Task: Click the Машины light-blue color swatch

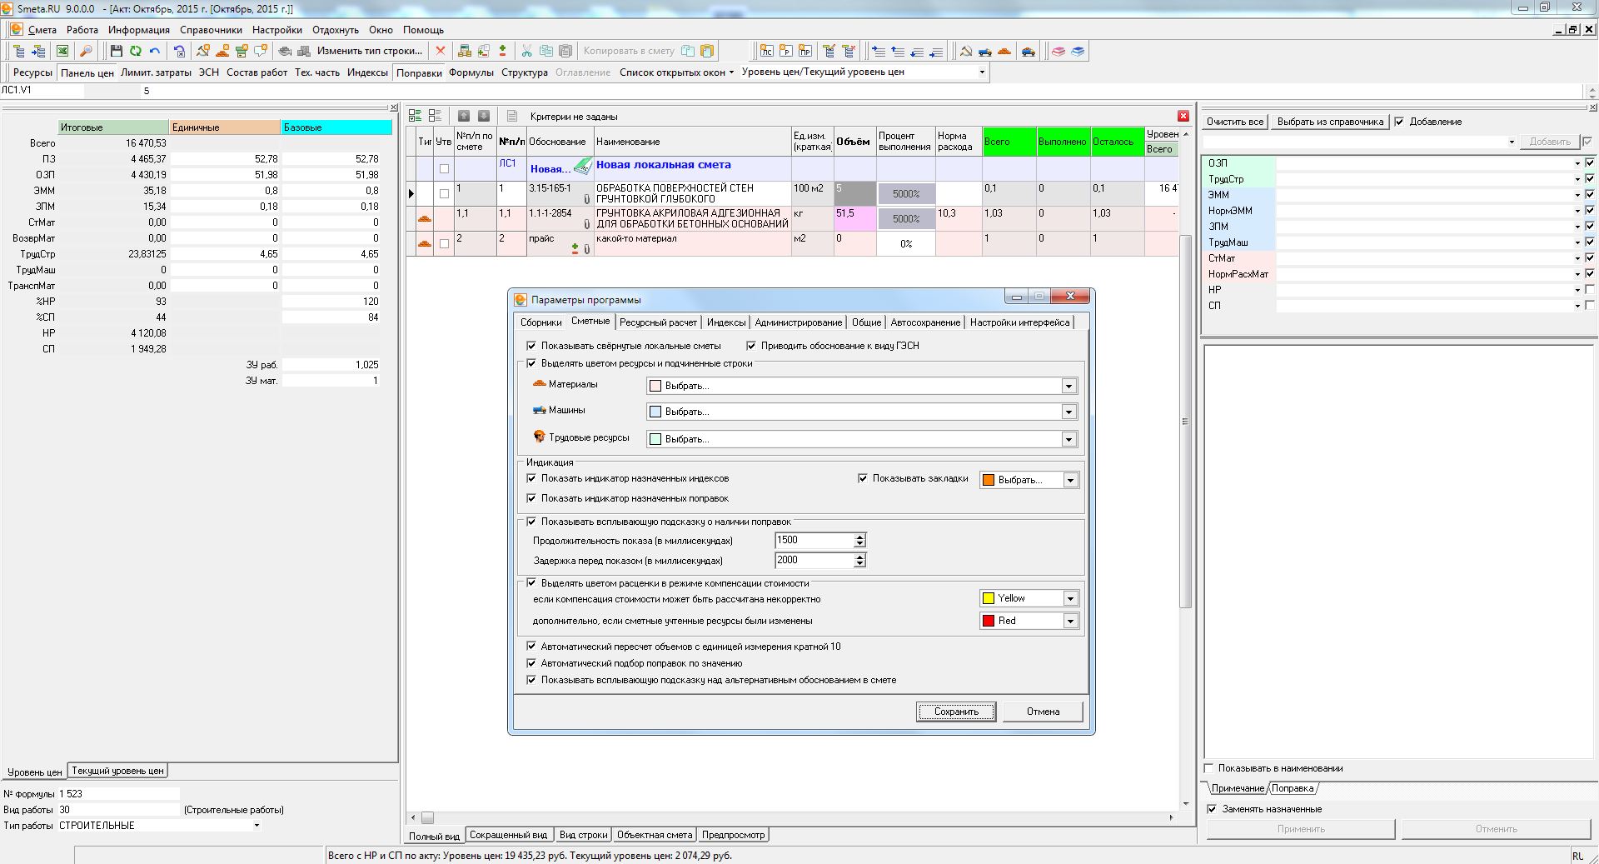Action: point(655,412)
